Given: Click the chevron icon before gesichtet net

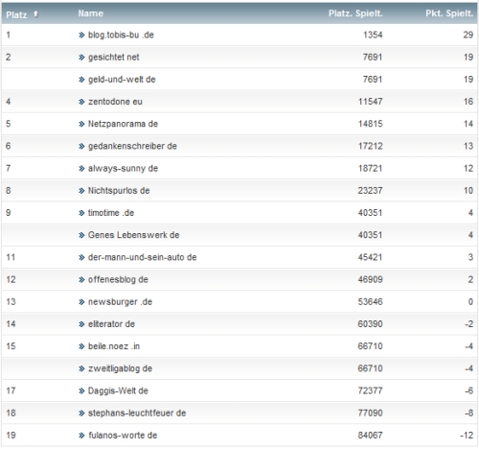Looking at the screenshot, I should tap(81, 58).
